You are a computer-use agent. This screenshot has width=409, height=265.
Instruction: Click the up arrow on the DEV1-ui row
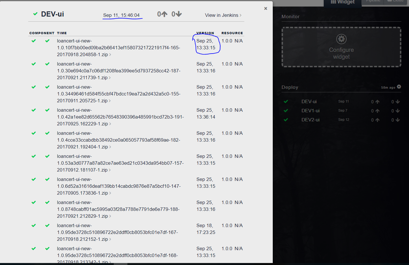click(375, 111)
